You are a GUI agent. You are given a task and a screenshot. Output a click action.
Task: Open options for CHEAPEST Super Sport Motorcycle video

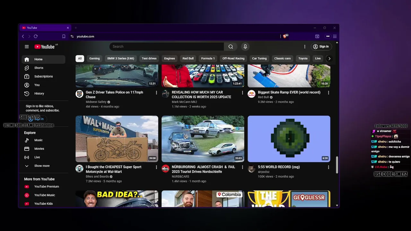tap(156, 167)
